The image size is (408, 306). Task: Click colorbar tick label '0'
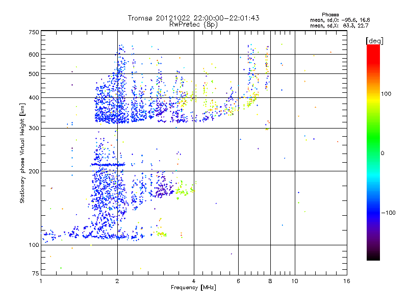point(382,154)
